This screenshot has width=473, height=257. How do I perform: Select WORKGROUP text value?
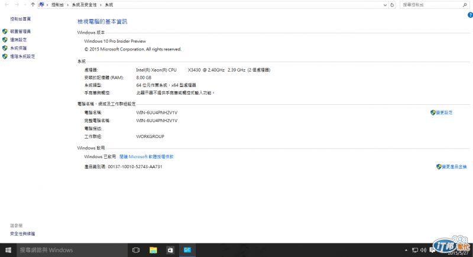[150, 137]
